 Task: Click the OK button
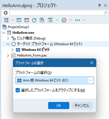click(x=59, y=105)
